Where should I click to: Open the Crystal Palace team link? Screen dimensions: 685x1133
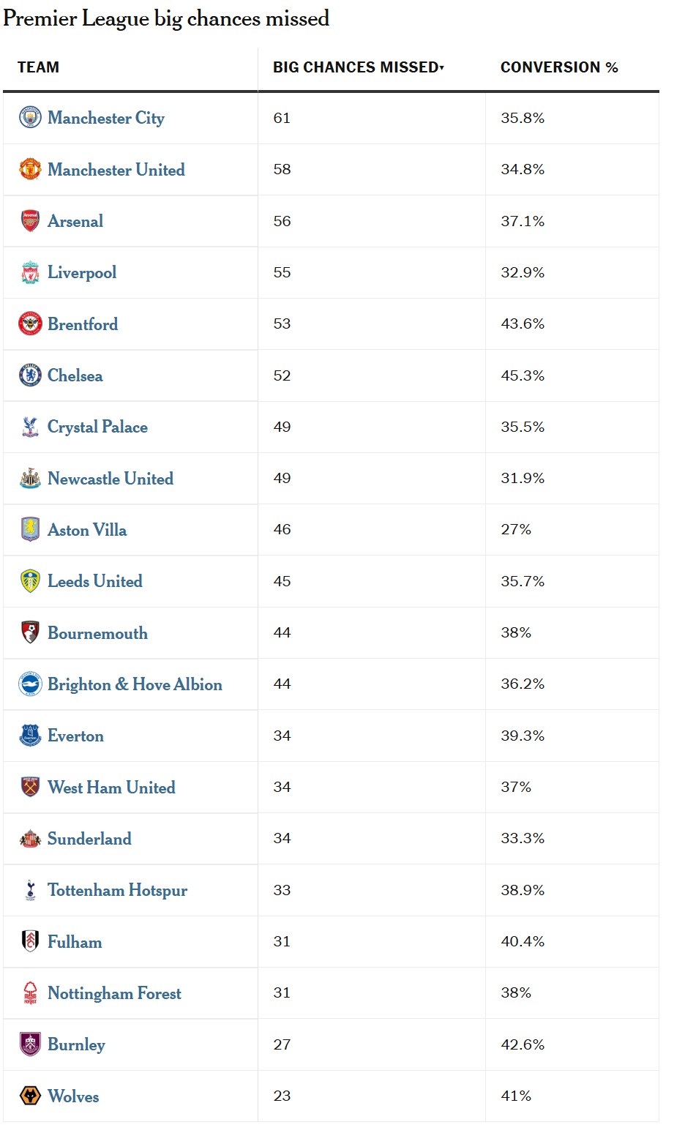coord(97,427)
